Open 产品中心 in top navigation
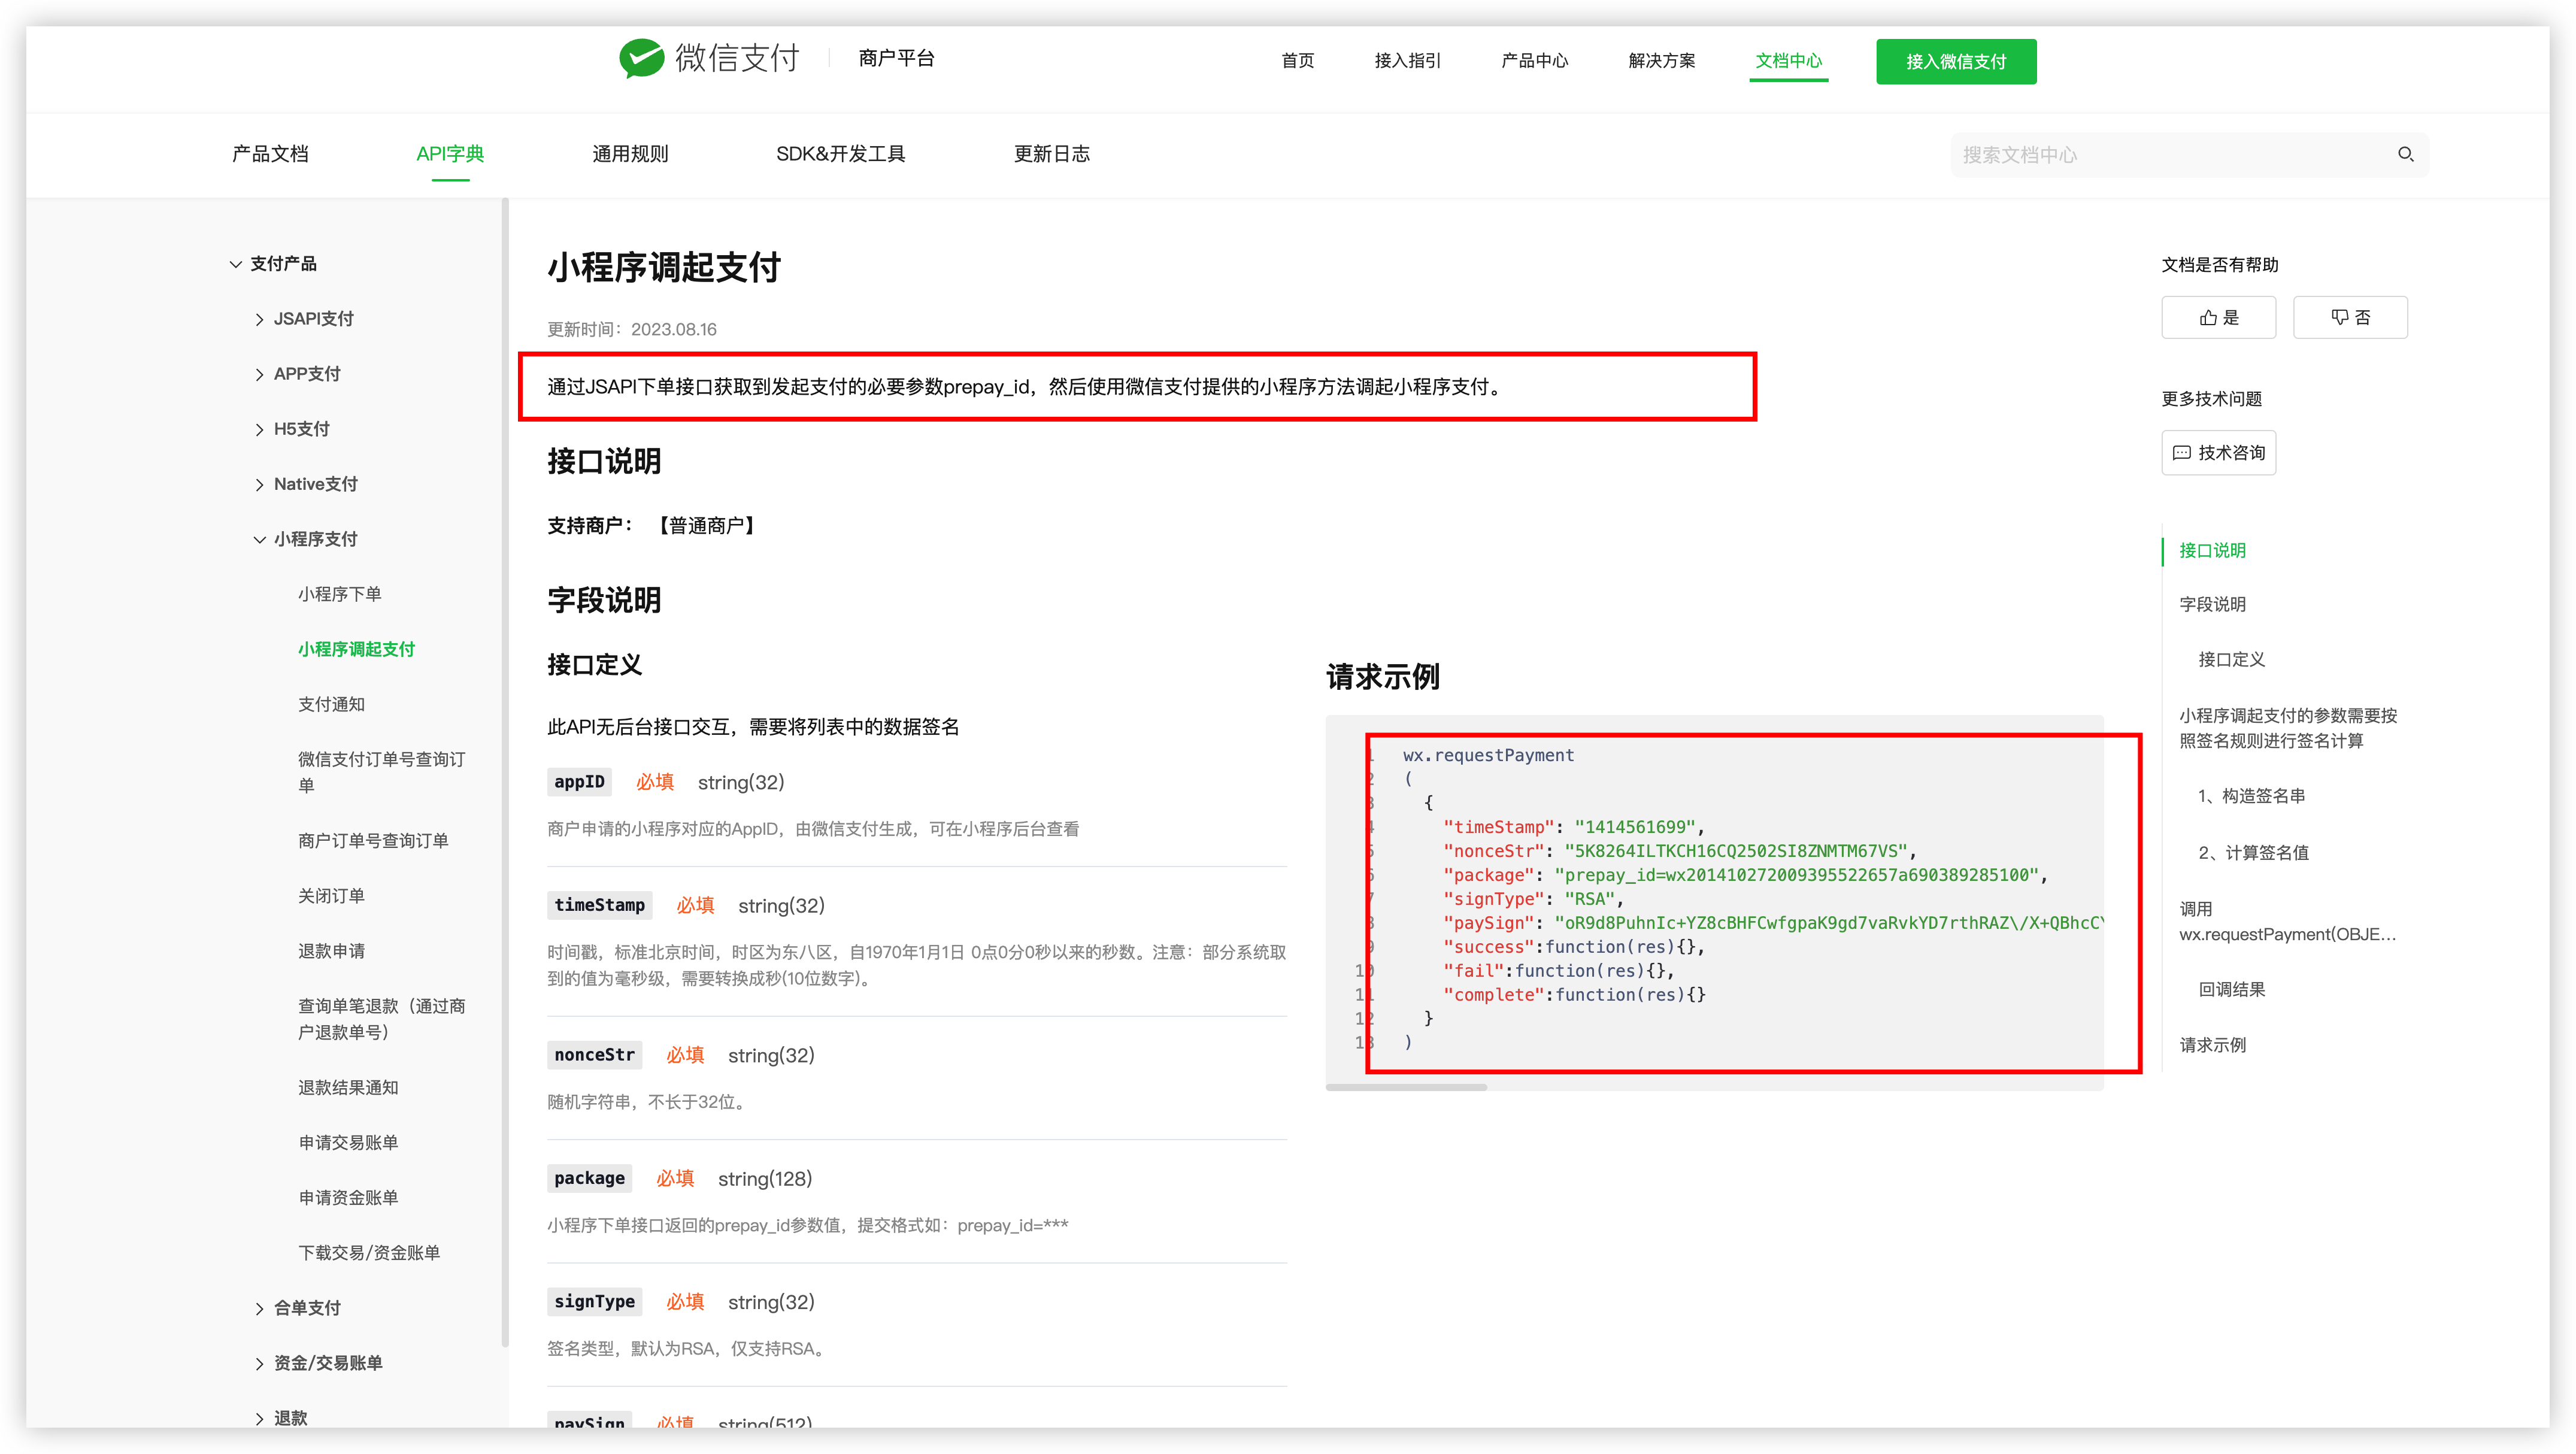2576x1454 pixels. pos(1534,61)
